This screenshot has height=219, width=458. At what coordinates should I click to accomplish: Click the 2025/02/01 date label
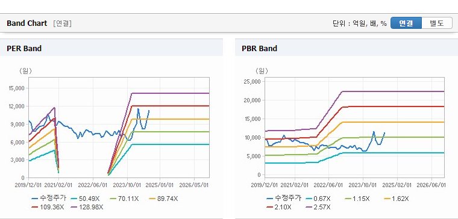(397, 185)
